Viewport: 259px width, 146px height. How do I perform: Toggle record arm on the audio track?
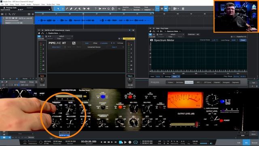pos(13,18)
